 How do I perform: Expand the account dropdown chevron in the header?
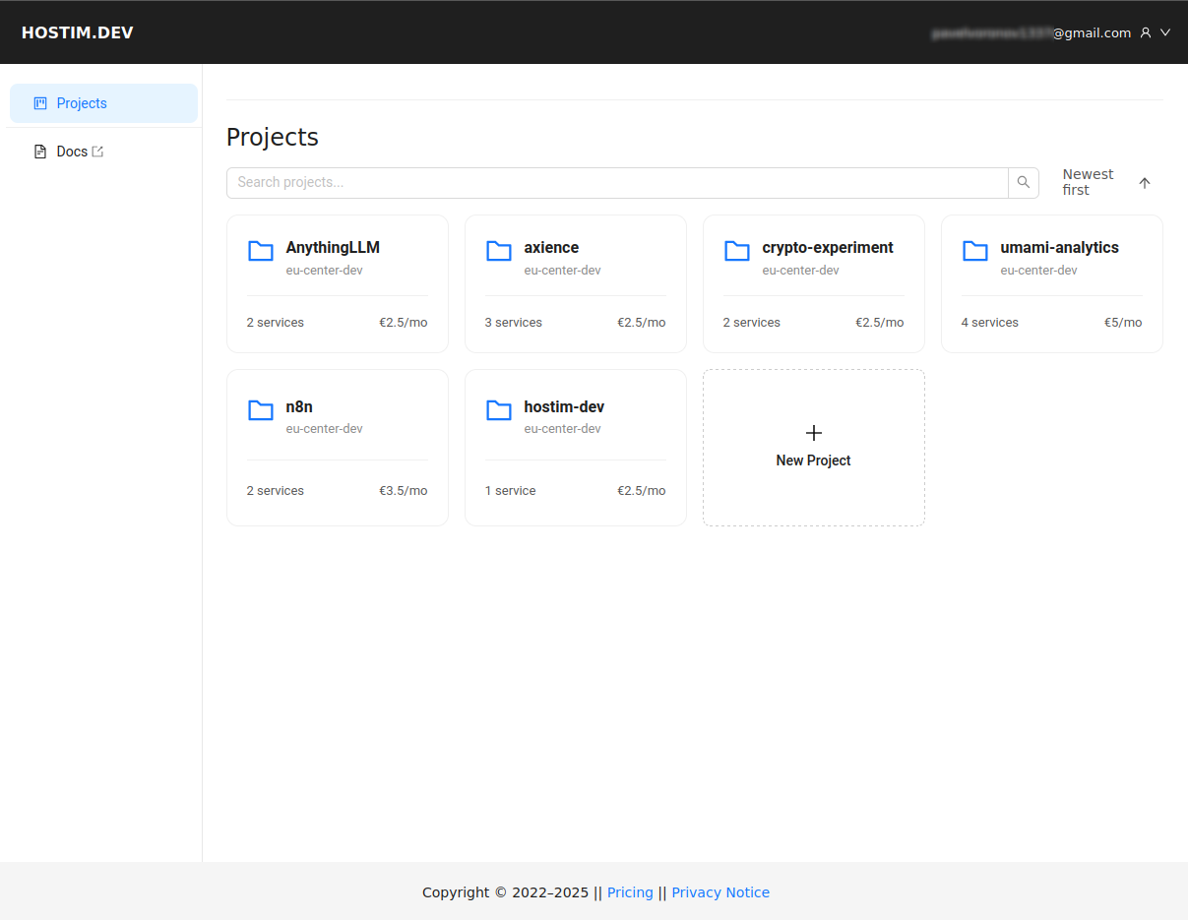[1165, 31]
